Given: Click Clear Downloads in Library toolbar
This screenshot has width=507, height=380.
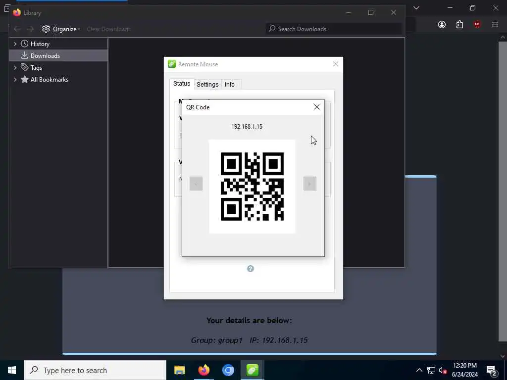Looking at the screenshot, I should click(x=108, y=29).
